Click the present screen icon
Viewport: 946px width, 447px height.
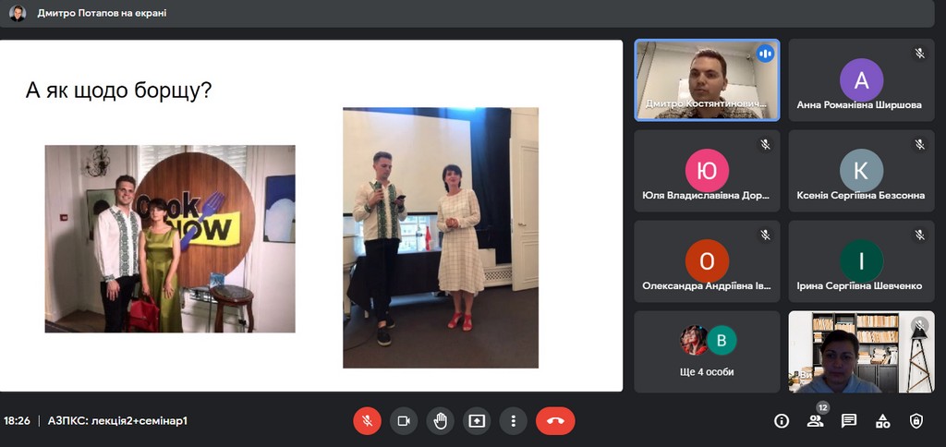click(x=477, y=421)
